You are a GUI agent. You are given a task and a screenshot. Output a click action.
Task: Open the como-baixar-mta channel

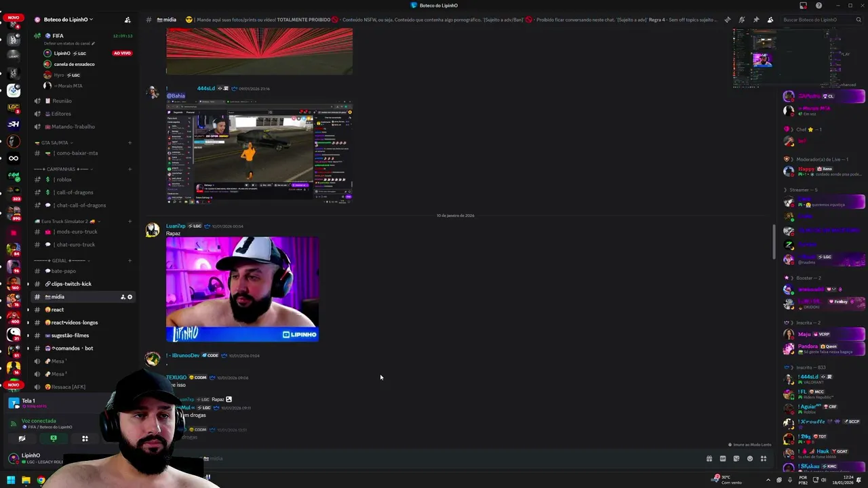[81, 153]
